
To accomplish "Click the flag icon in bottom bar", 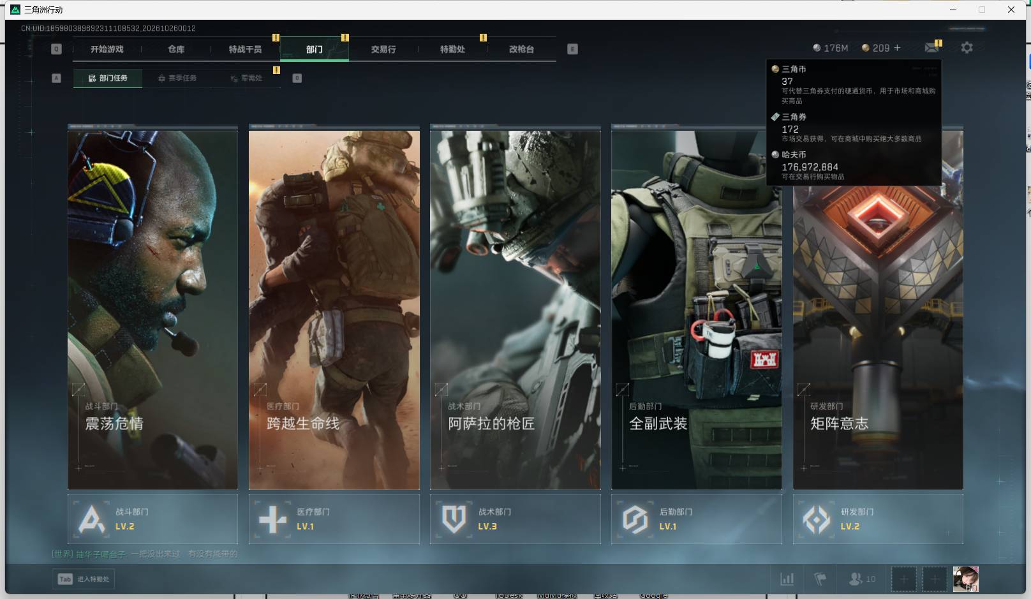I will 820,579.
